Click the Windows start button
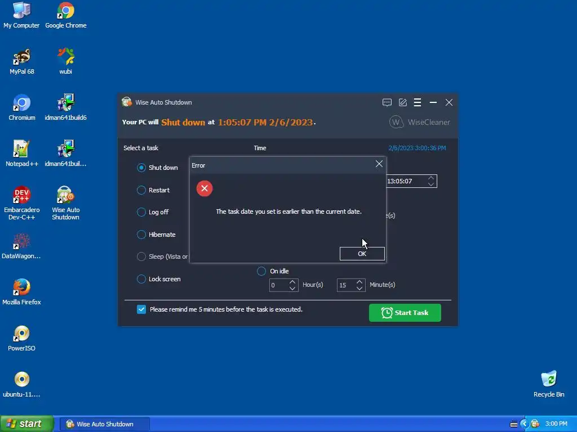Screen dimensions: 577x432 click(27, 424)
